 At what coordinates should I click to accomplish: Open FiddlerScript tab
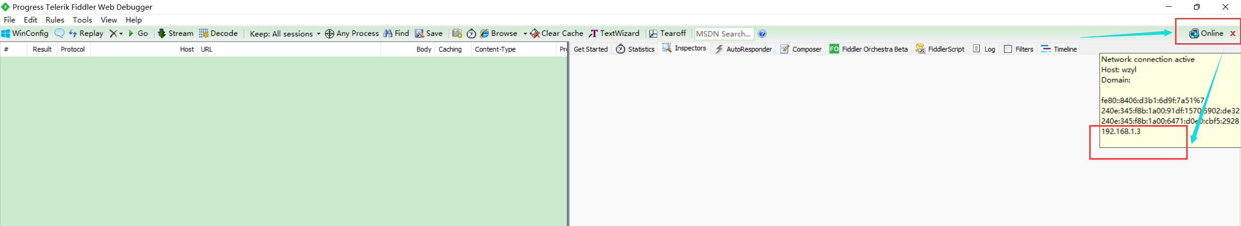coord(940,49)
